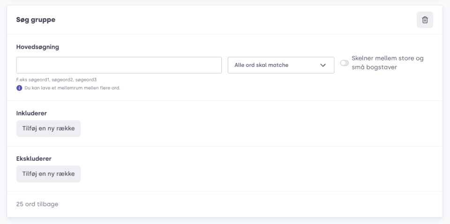Focus the Hovedsøgning search input field
450x224 pixels.
119,65
